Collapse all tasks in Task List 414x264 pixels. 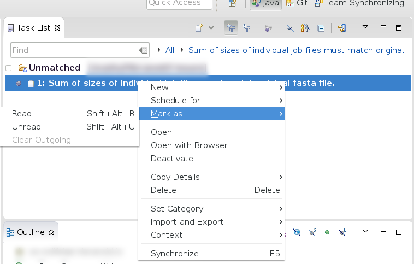tap(321, 28)
